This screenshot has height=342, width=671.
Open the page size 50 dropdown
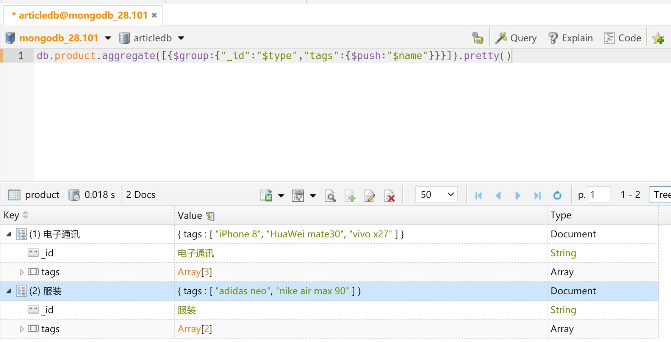pos(436,195)
